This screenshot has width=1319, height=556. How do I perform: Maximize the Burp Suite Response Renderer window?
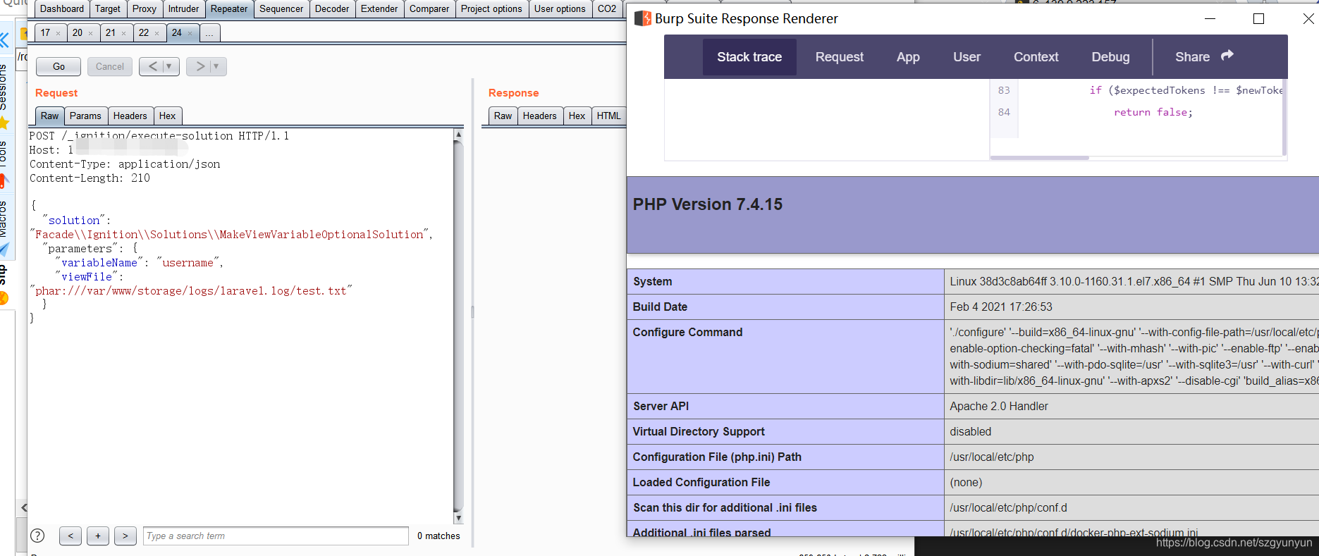[1258, 19]
